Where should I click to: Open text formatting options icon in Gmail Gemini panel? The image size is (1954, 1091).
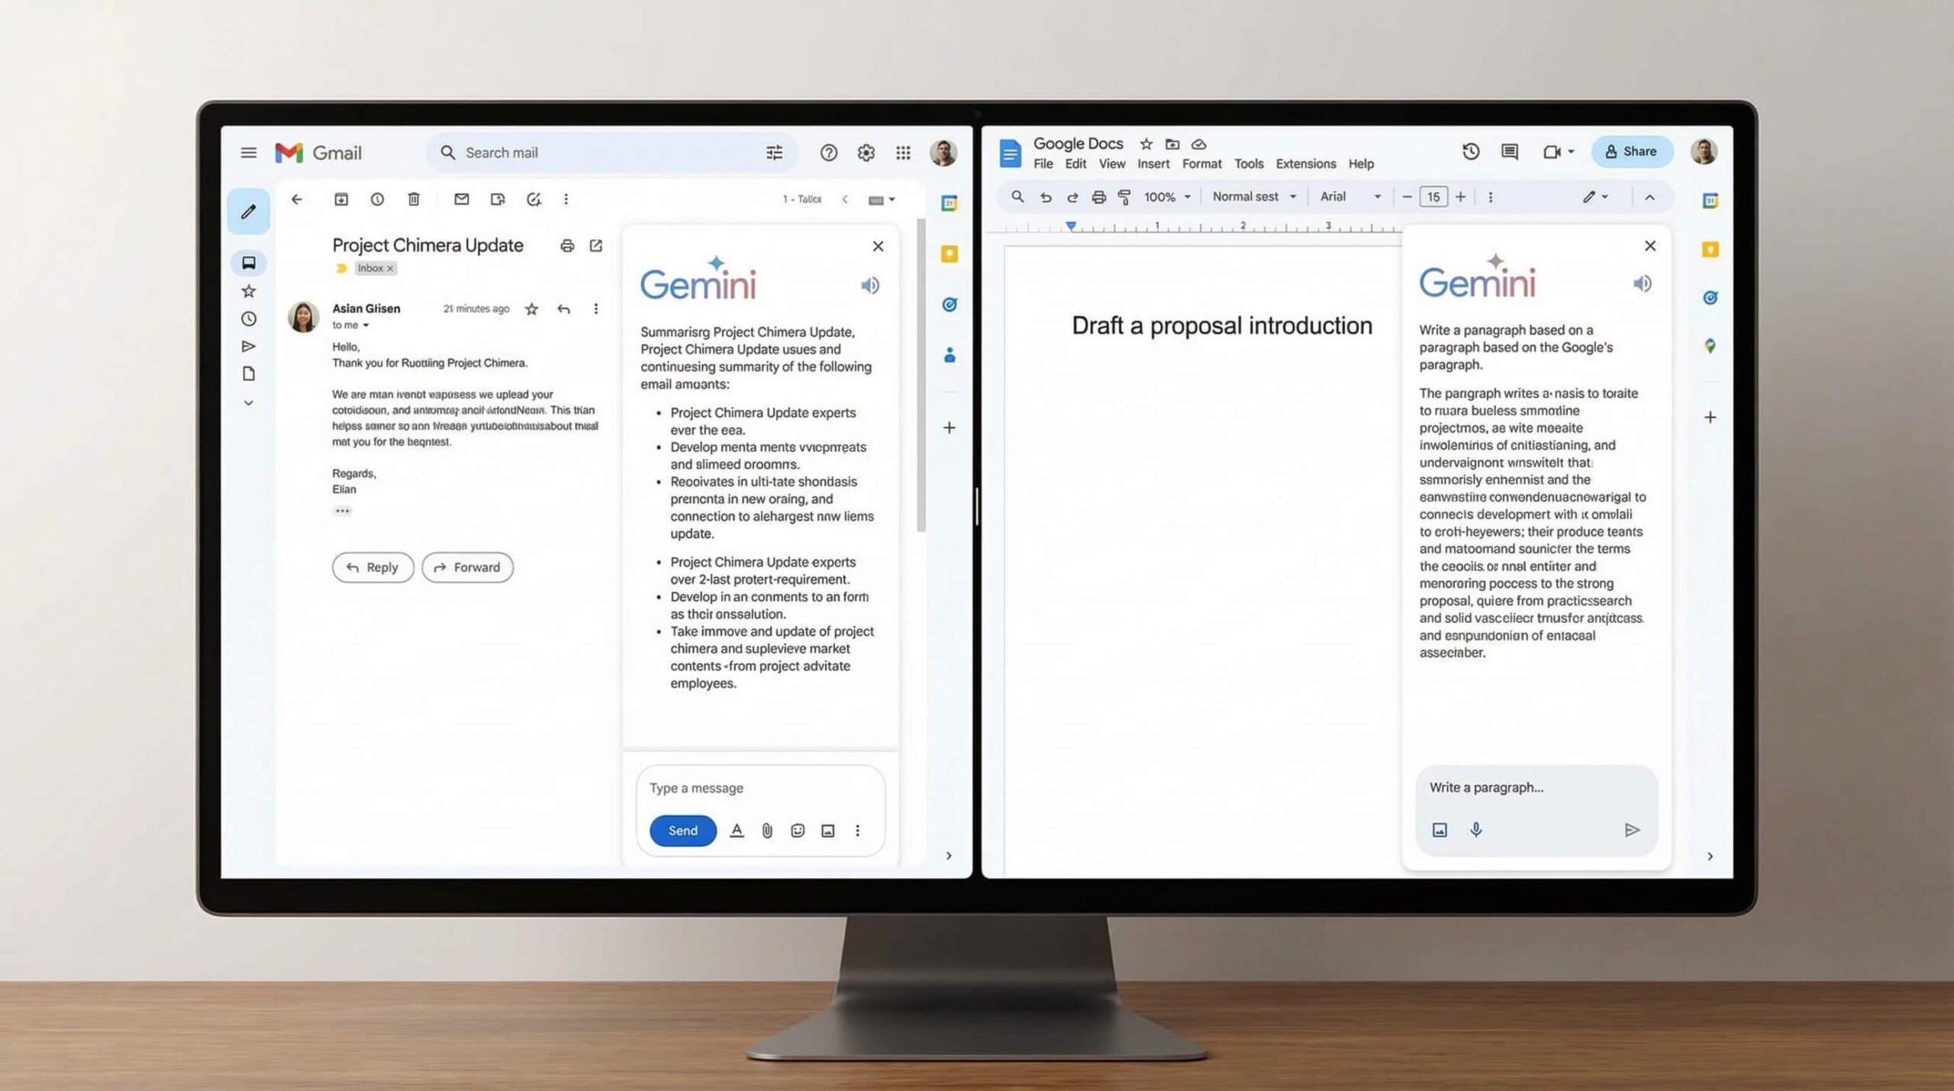click(737, 831)
